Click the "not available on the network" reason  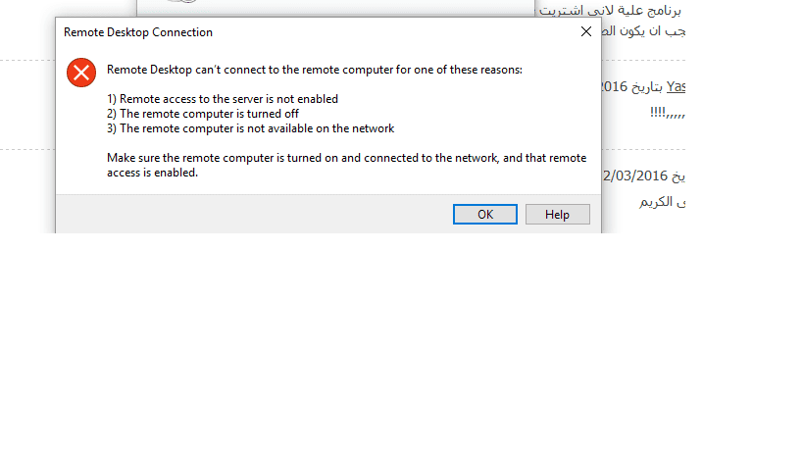(250, 128)
